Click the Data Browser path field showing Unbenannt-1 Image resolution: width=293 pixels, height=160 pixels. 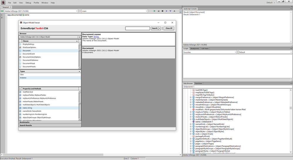click(x=237, y=87)
